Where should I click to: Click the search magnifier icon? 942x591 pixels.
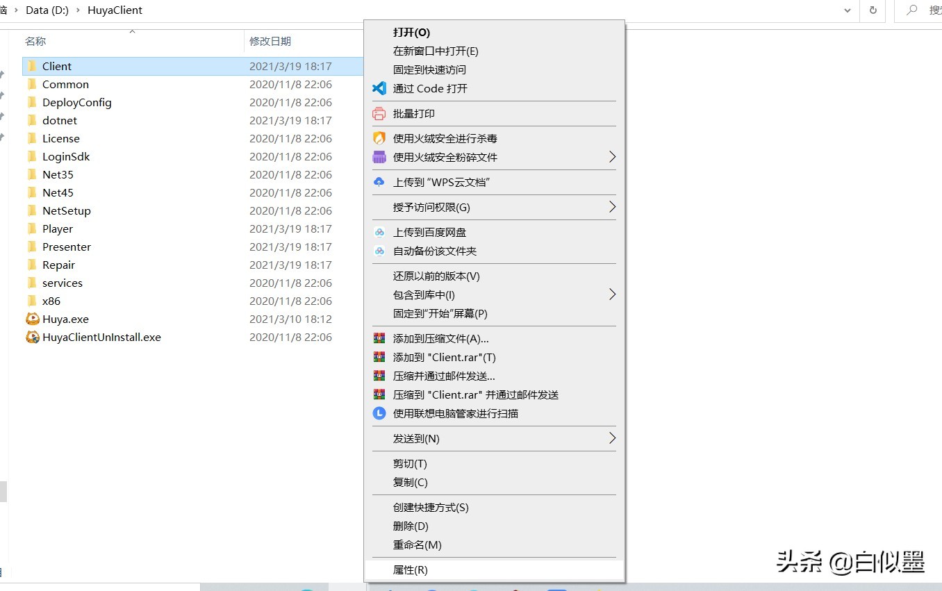(911, 10)
